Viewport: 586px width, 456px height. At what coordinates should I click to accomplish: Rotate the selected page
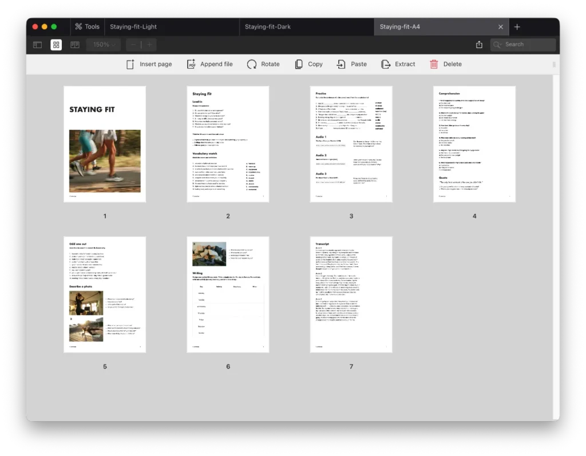point(252,64)
